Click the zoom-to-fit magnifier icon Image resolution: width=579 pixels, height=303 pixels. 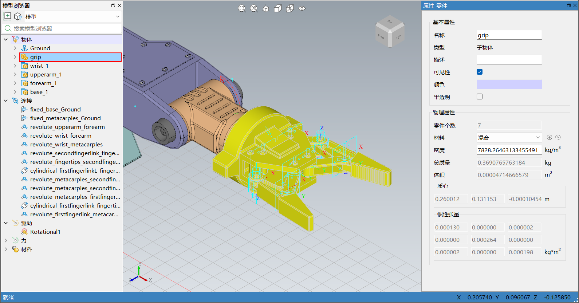(242, 8)
